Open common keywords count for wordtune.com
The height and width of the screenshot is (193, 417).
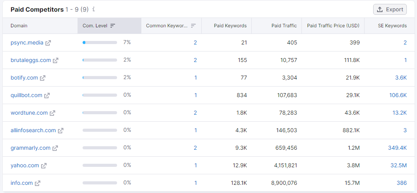[195, 113]
